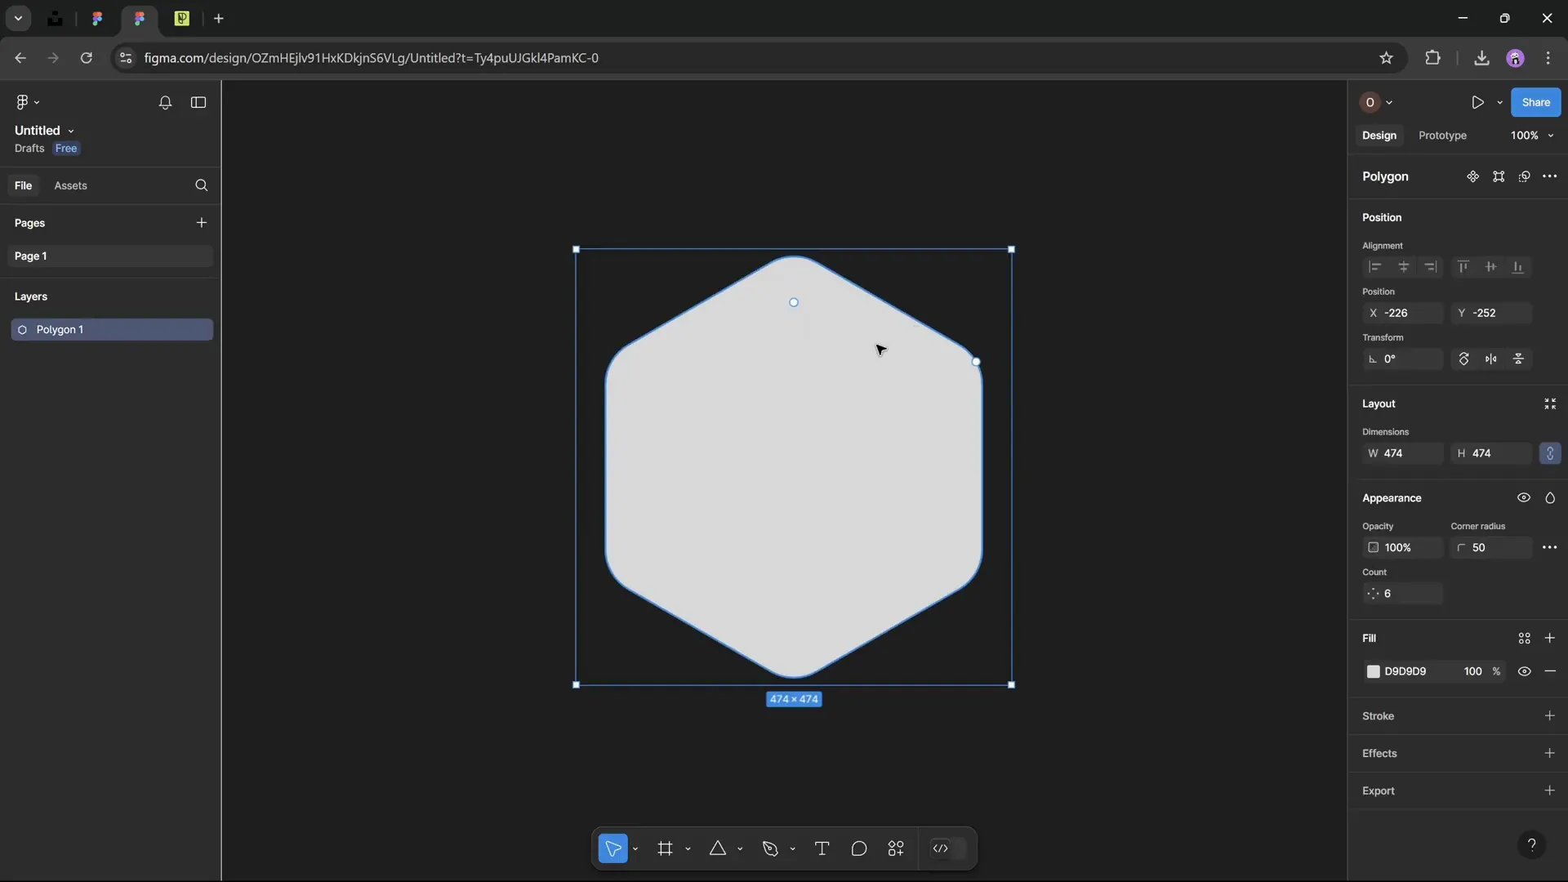1568x882 pixels.
Task: Toggle D9D9D9 fill visibility eye
Action: (1524, 671)
